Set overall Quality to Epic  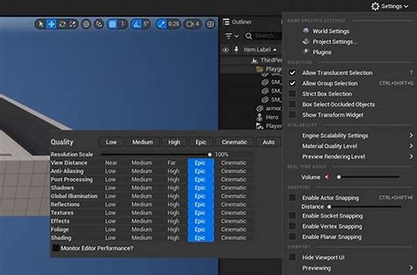201,142
